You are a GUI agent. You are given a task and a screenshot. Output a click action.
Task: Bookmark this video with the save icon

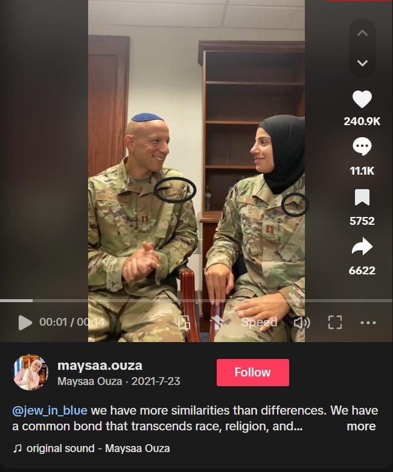pyautogui.click(x=362, y=198)
